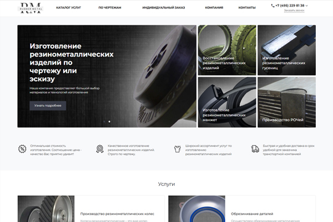
Task: Open the По чертежам menu item
Action: (x=109, y=8)
